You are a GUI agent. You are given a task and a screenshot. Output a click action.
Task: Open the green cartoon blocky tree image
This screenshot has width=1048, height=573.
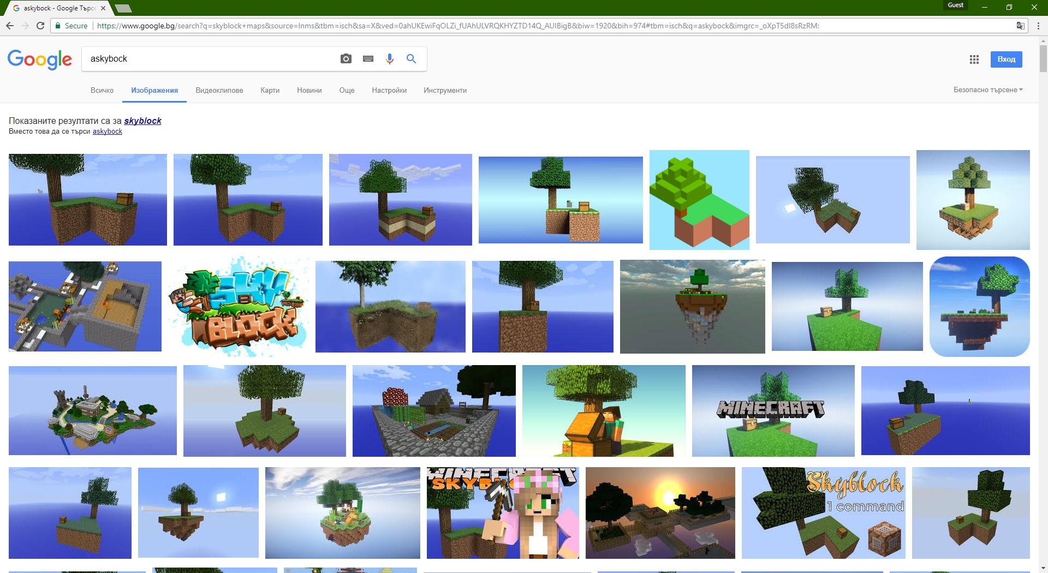pos(699,200)
